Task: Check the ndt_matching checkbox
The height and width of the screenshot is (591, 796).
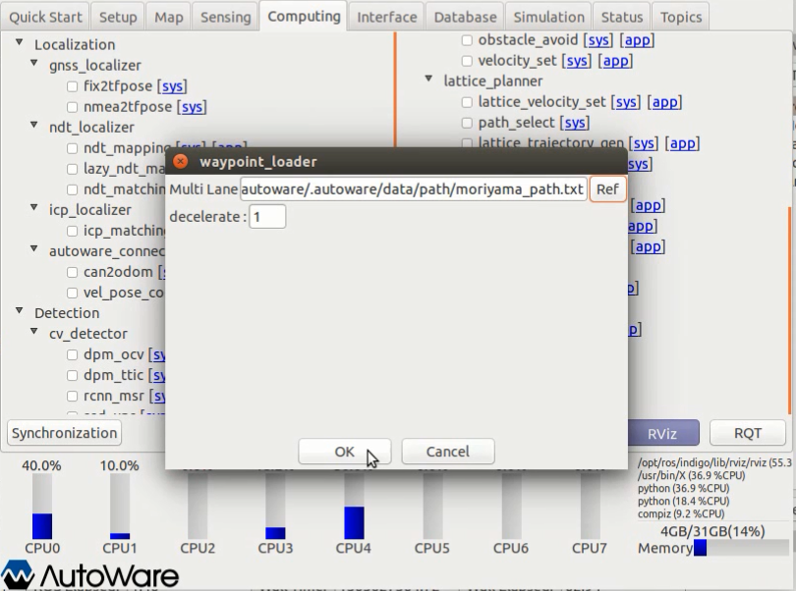Action: [x=72, y=189]
